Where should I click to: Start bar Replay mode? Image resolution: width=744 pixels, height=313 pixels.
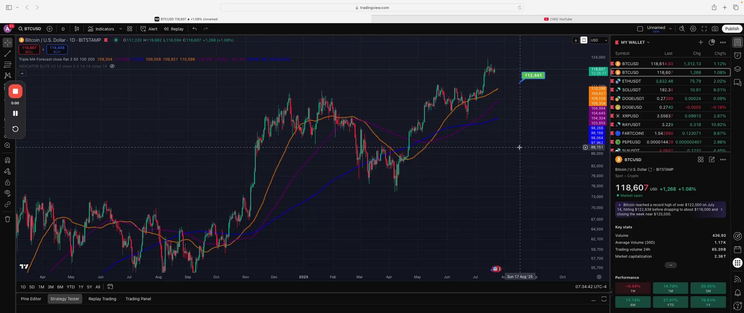(173, 29)
